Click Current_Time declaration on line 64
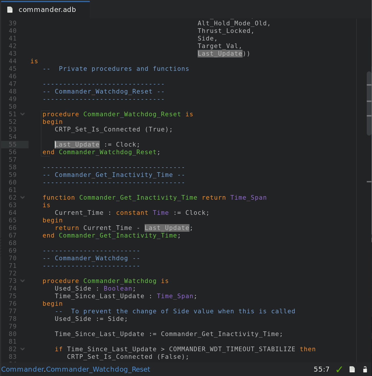This screenshot has height=376, width=372. pyautogui.click(x=79, y=213)
